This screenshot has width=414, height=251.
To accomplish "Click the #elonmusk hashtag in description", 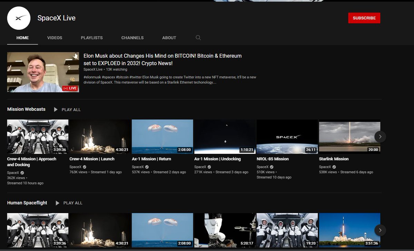I will point(92,77).
